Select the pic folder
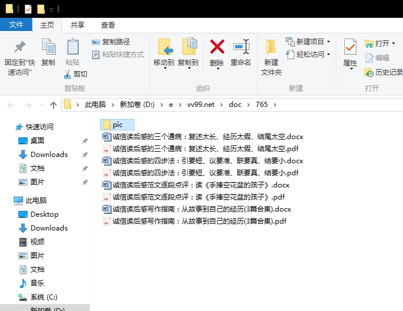 click(x=117, y=125)
